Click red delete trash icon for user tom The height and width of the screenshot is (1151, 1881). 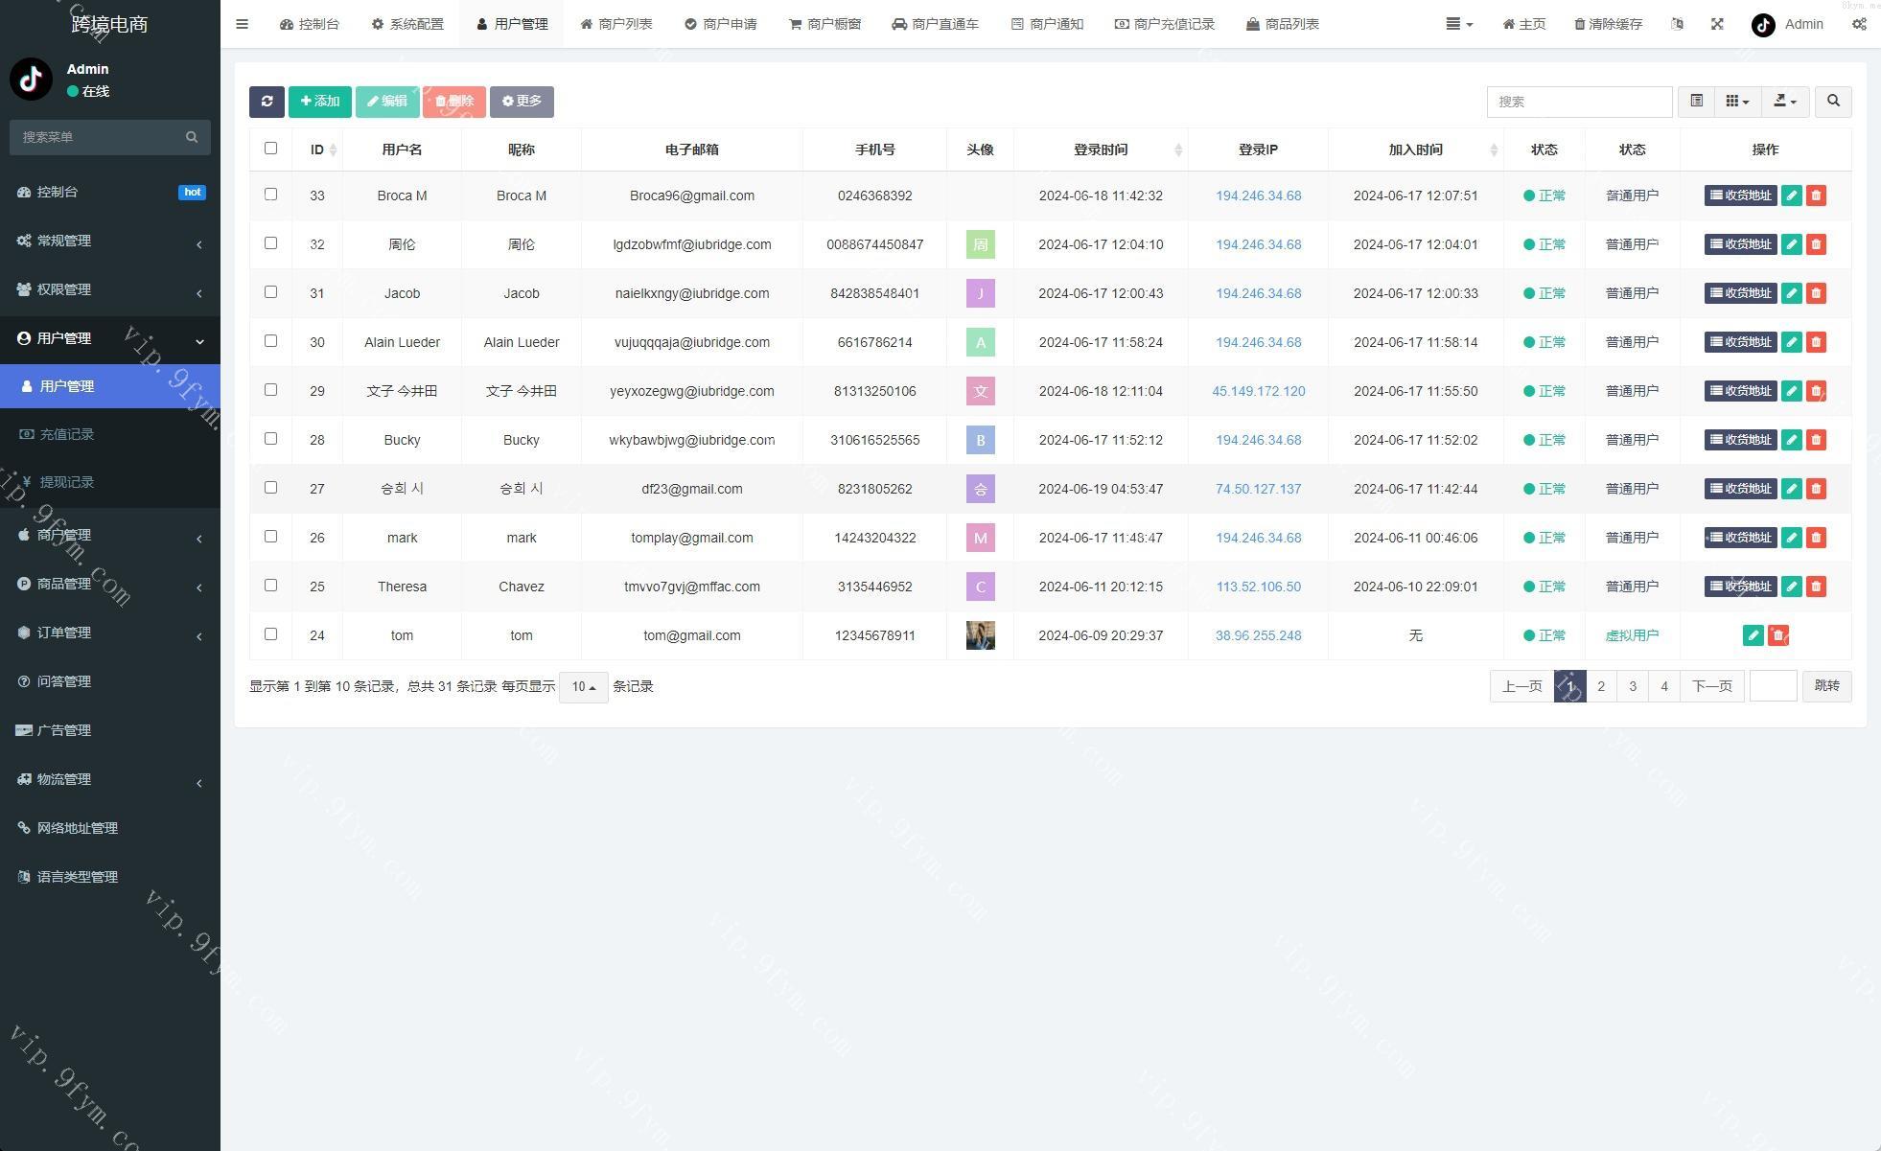[x=1777, y=635]
